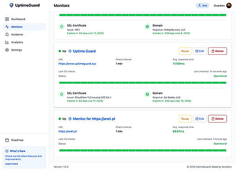Screen dimensions: 236x171
Task: Click the Solo plan badge
Action: tap(202, 6)
